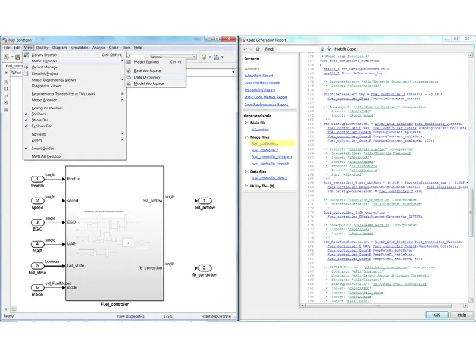Click the find-next down arrow beside Find field
This screenshot has width=476, height=357.
point(329,49)
